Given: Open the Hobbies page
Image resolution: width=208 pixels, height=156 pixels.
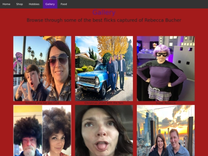Looking at the screenshot, I should tap(34, 4).
